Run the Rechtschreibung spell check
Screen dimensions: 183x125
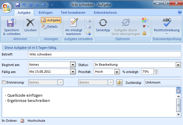click(167, 23)
